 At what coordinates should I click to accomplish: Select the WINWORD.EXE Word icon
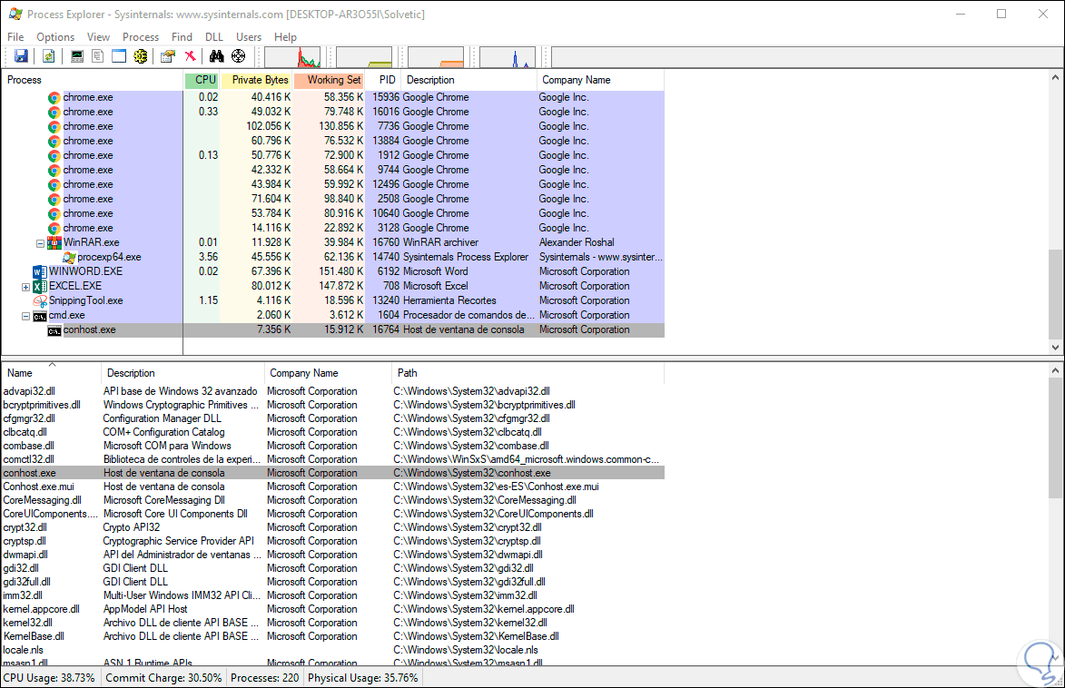click(x=39, y=271)
